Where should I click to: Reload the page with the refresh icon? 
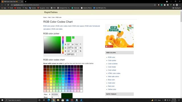(8, 5)
